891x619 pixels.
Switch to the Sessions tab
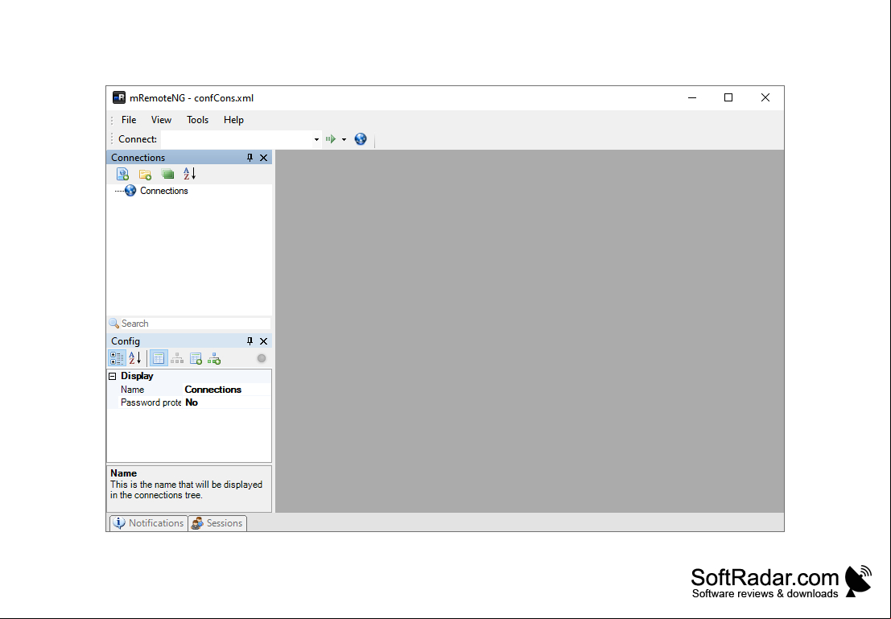point(217,523)
